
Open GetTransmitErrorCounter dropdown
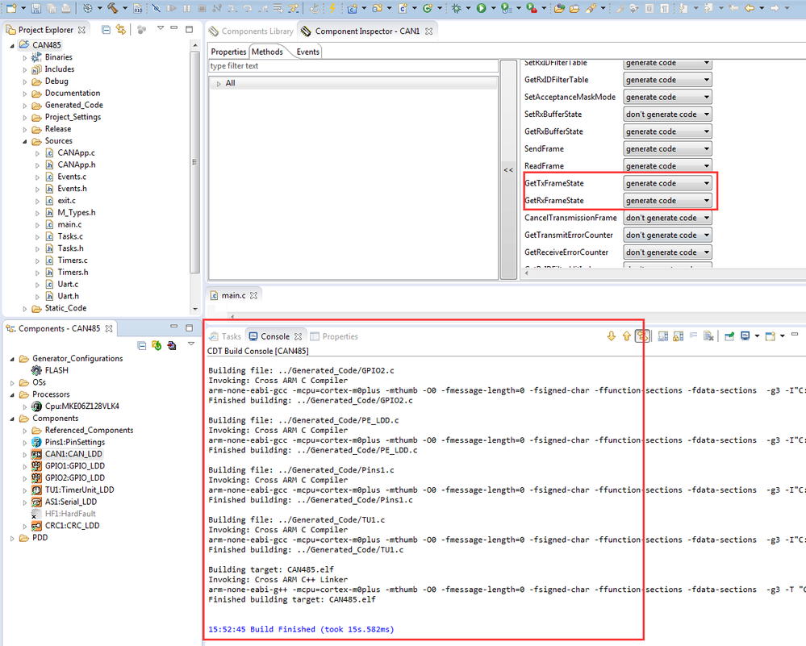pos(667,235)
